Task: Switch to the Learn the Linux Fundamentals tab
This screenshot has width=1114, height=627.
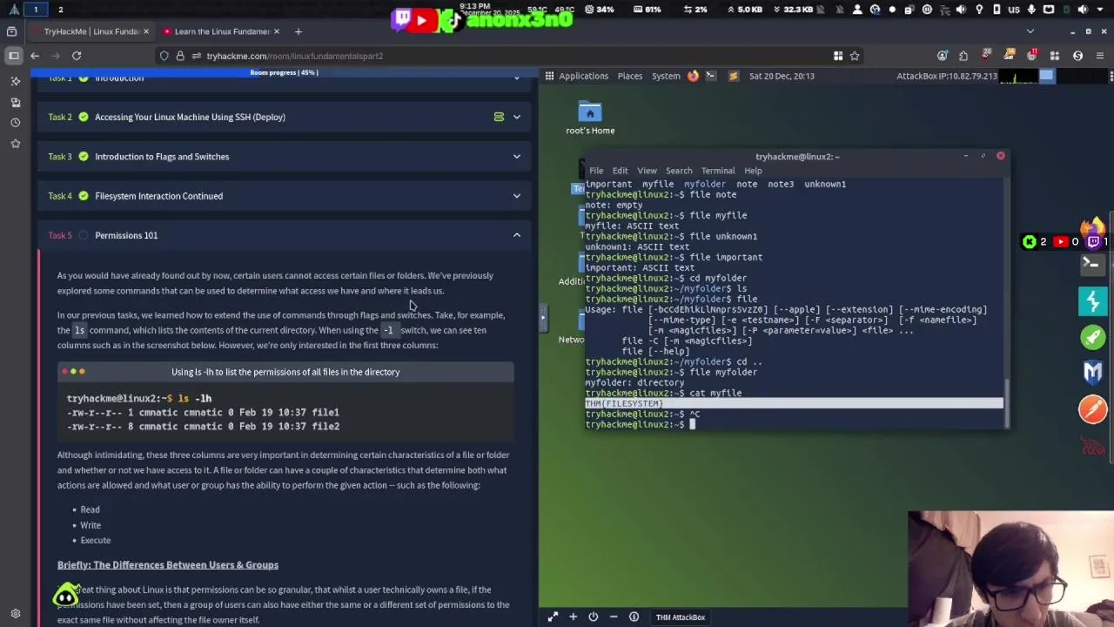Action: click(x=221, y=31)
